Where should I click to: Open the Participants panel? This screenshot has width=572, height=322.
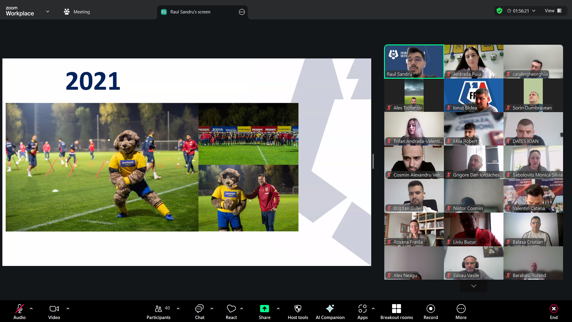coord(158,312)
